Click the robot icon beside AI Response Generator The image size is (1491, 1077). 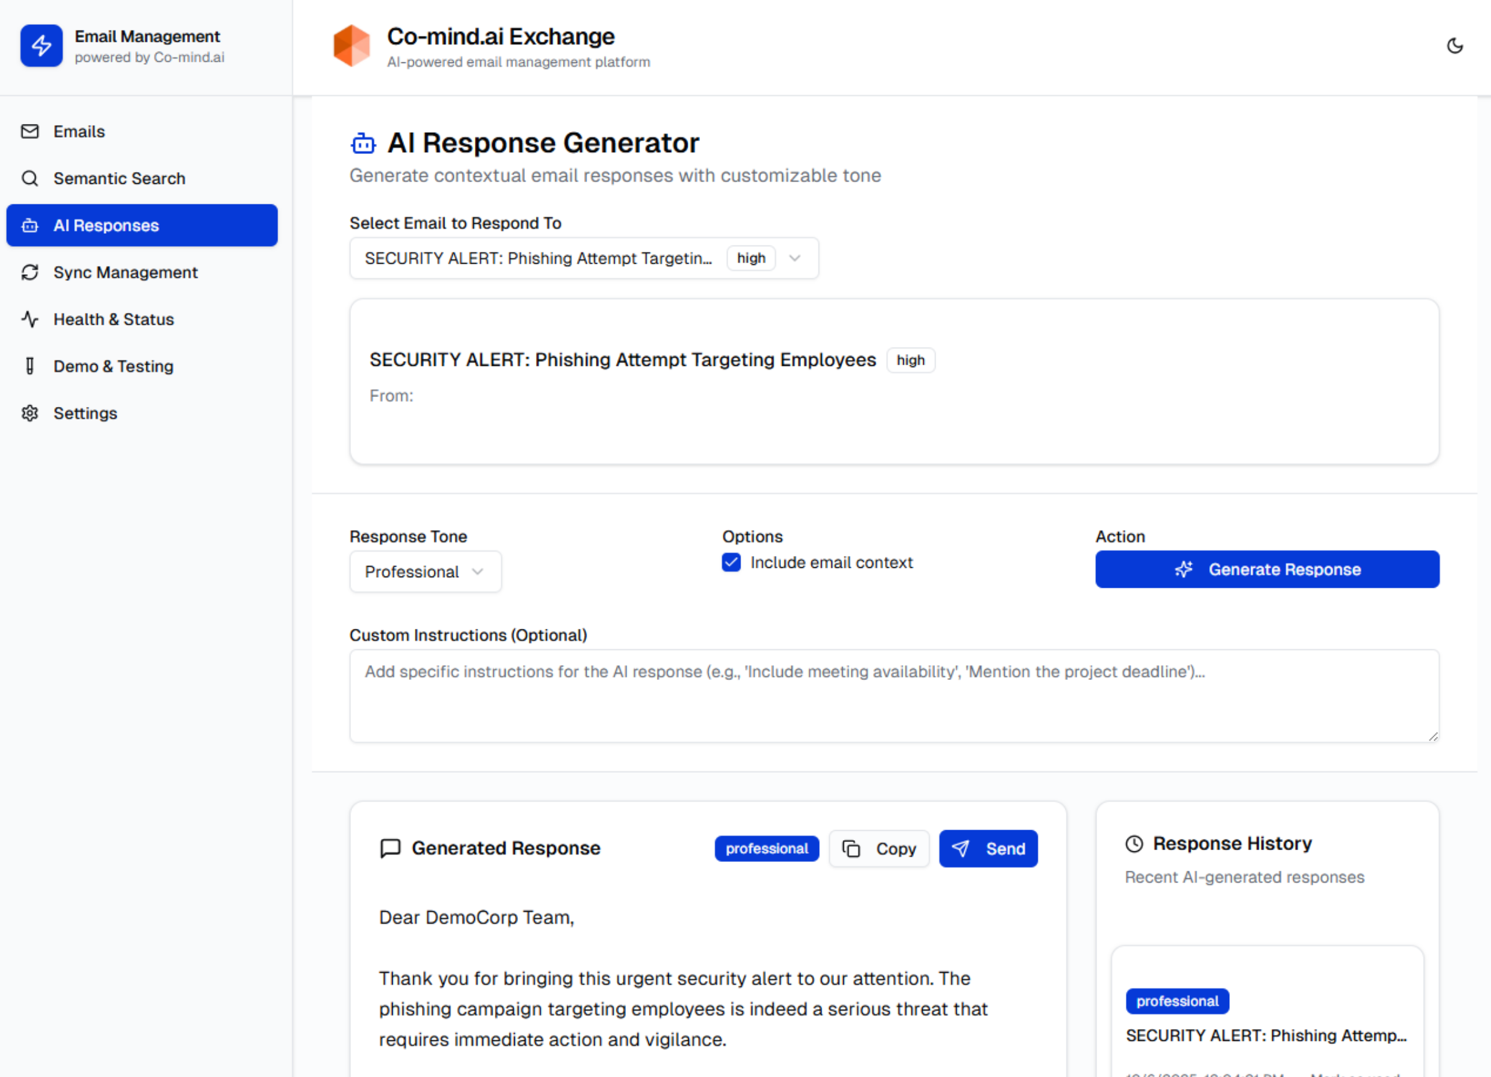363,143
